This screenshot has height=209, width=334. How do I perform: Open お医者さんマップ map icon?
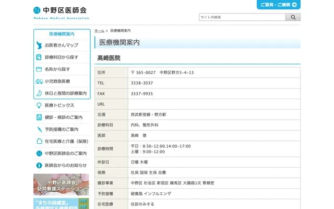click(x=39, y=45)
